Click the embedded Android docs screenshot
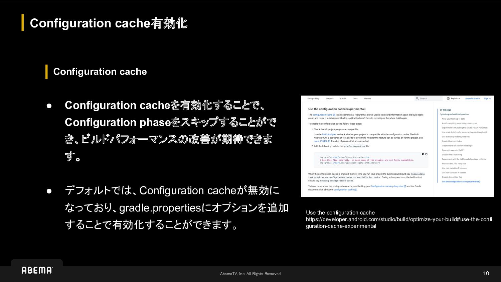The height and width of the screenshot is (282, 501). [397, 146]
